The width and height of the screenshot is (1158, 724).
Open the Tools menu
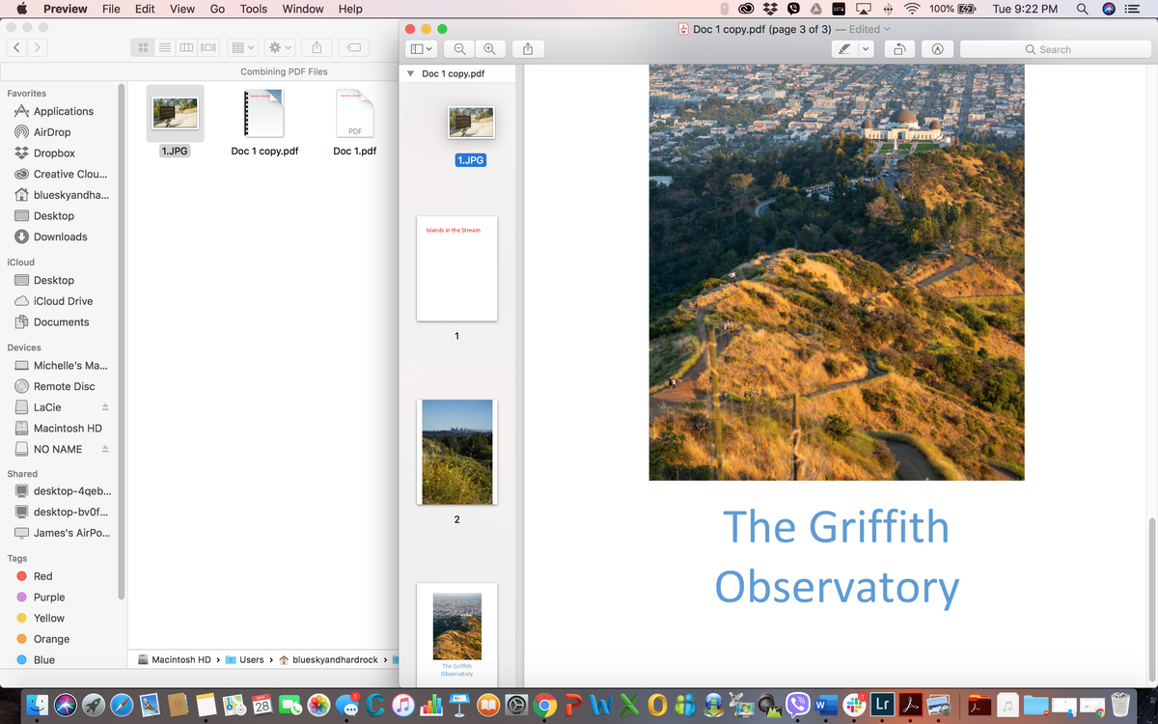pos(254,9)
